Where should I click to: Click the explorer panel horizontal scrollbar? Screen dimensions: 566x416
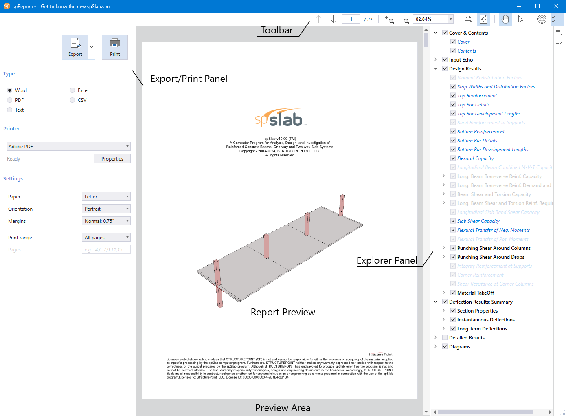pyautogui.click(x=485, y=412)
